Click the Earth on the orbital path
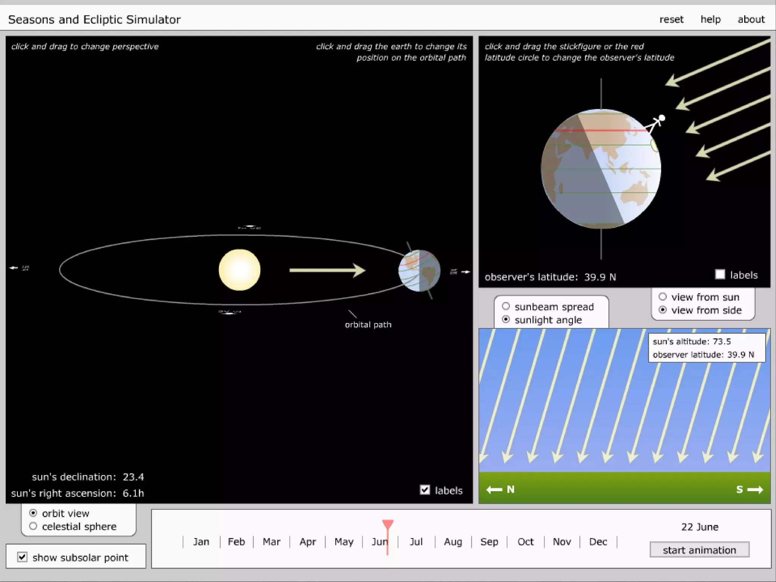Image resolution: width=776 pixels, height=582 pixels. (419, 271)
